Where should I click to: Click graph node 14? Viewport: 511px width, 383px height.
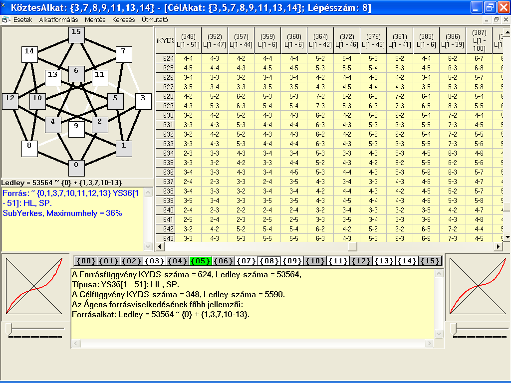29,54
